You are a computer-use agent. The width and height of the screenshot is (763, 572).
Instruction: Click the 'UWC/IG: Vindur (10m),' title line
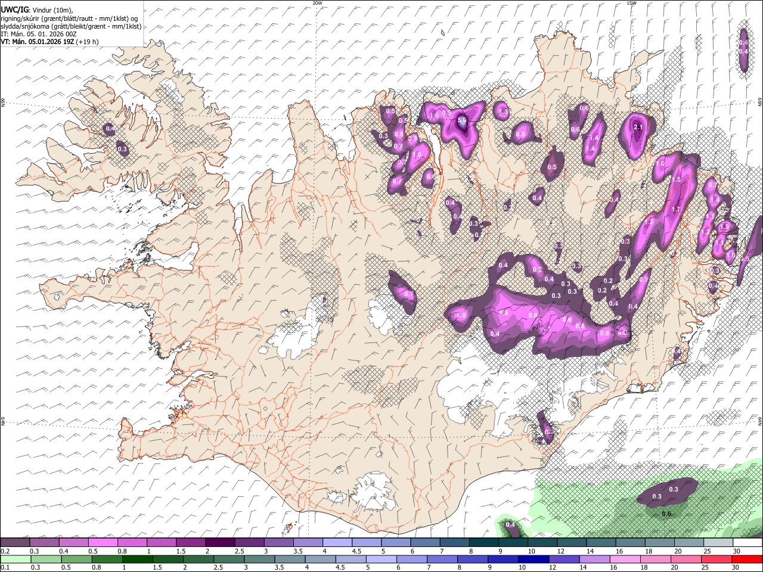click(37, 10)
